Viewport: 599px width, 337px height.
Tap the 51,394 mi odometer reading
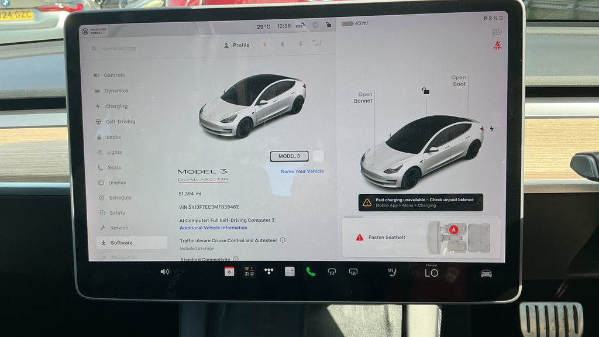[x=190, y=194]
